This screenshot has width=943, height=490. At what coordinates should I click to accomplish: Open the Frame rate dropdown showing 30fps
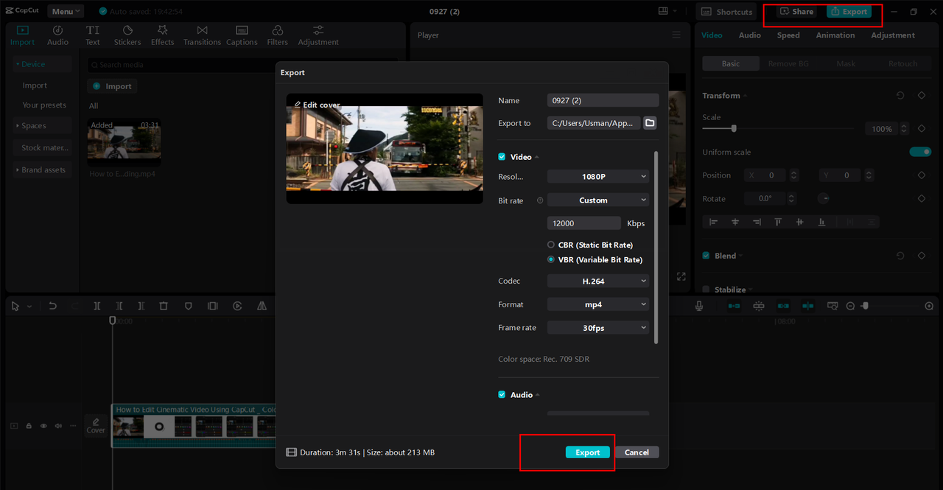pos(598,328)
